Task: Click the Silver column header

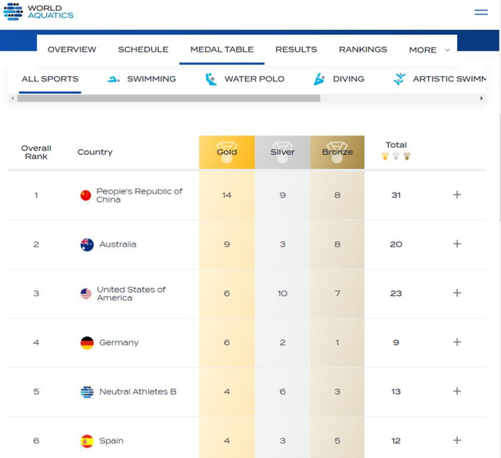Action: point(283,152)
